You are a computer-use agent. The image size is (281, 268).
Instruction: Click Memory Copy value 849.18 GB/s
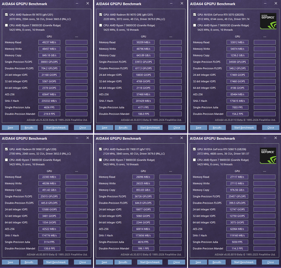point(49,55)
